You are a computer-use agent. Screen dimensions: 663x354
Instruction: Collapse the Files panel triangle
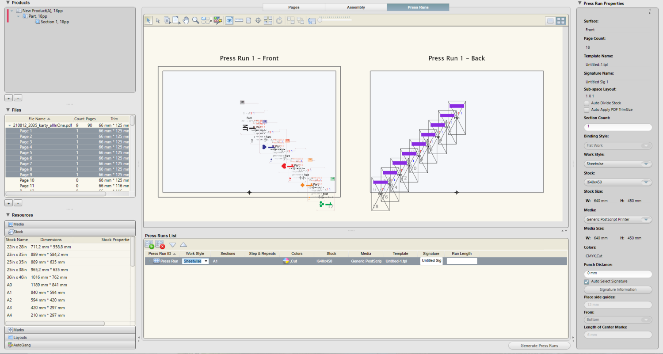[x=8, y=110]
